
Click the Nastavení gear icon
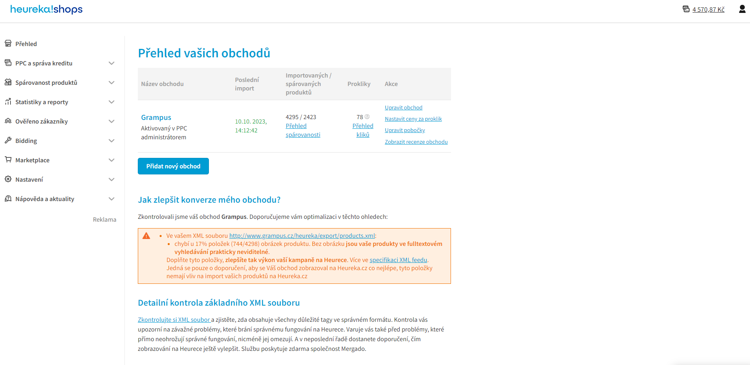click(8, 179)
